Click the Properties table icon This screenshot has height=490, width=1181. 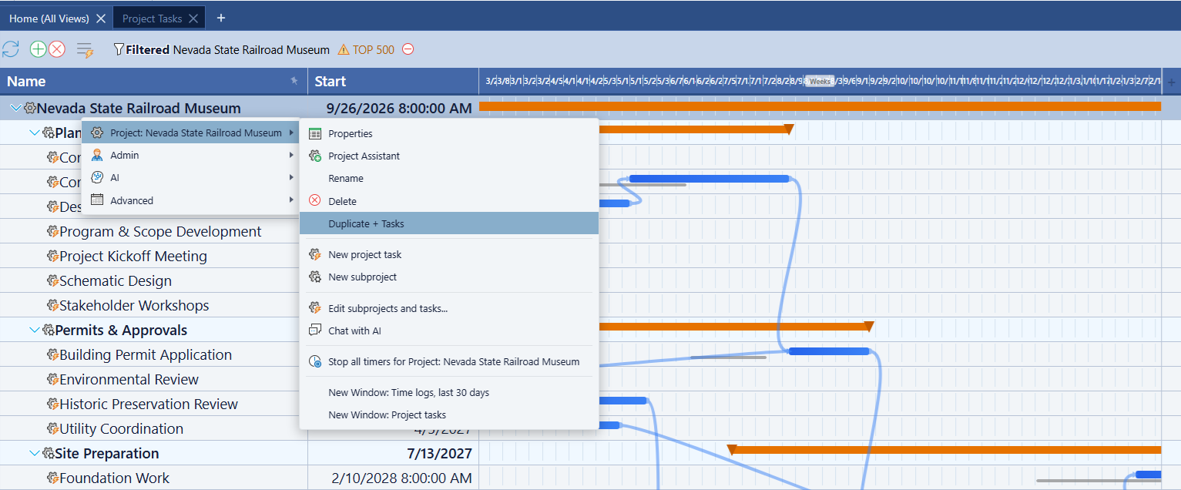[315, 133]
